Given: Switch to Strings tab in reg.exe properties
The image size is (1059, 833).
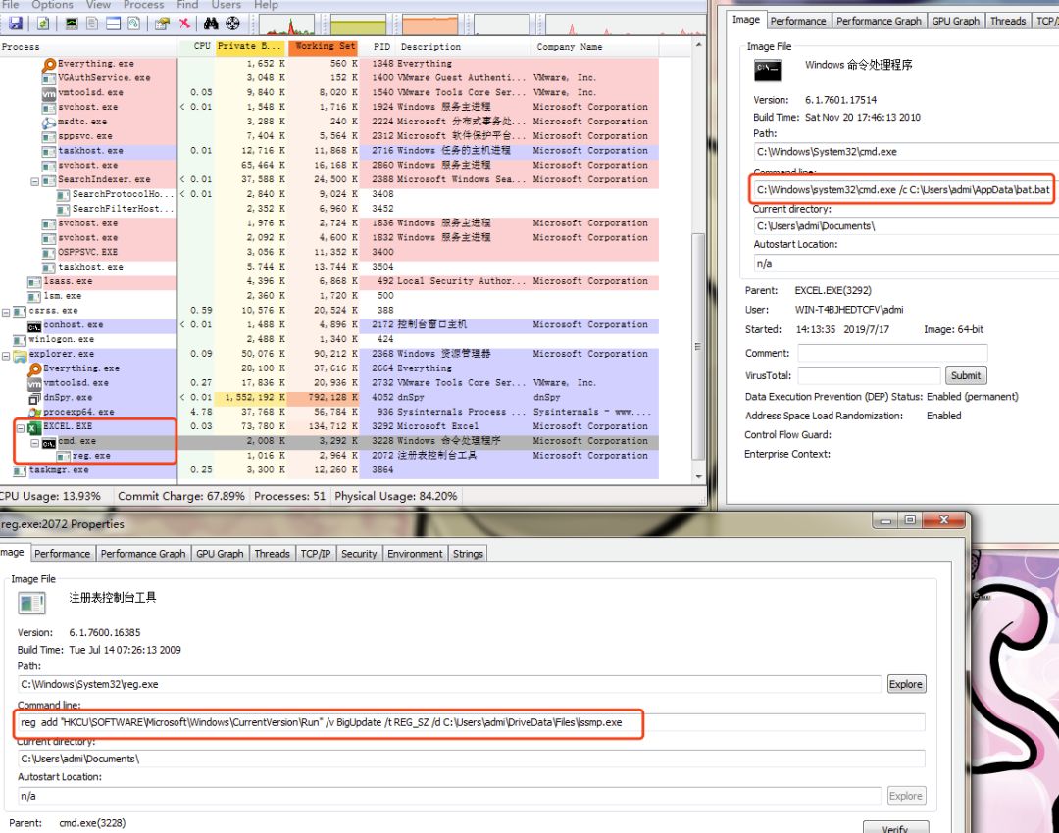Looking at the screenshot, I should [468, 554].
